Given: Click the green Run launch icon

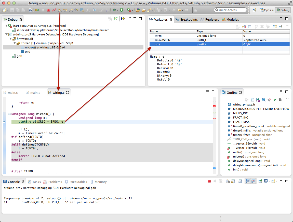Looking at the screenshot, I should pyautogui.click(x=122, y=10).
